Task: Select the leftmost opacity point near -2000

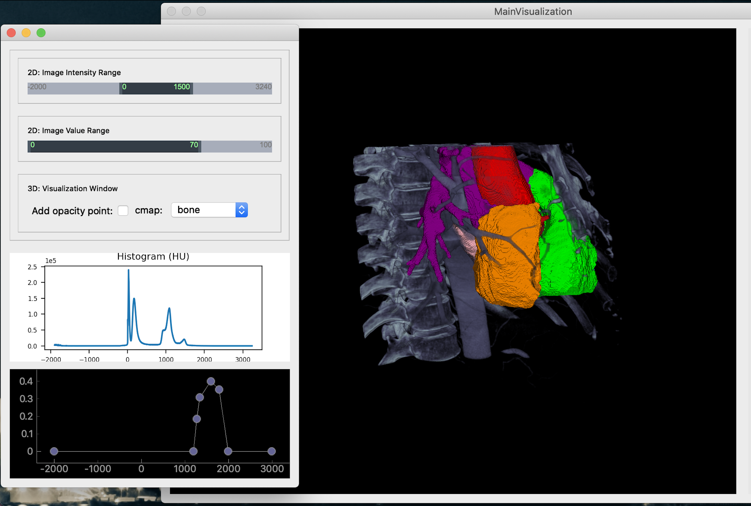Action: coord(54,451)
